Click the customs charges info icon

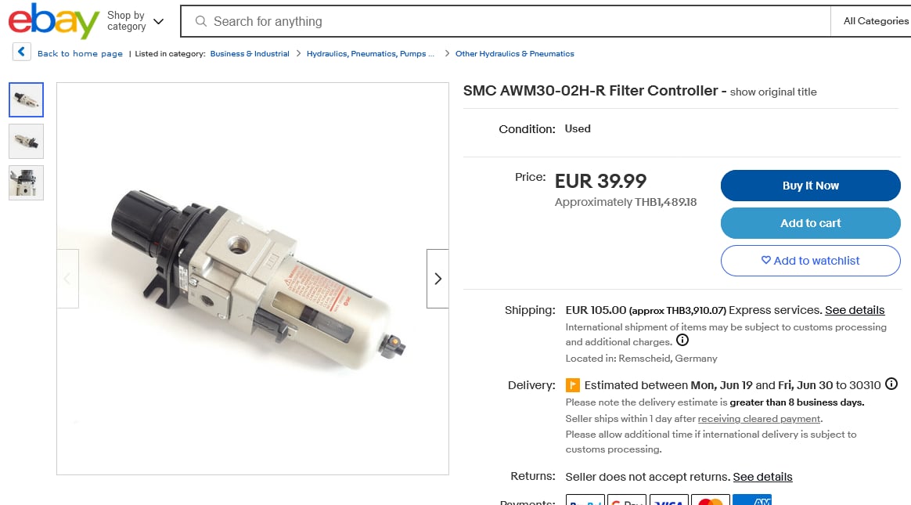(x=682, y=340)
